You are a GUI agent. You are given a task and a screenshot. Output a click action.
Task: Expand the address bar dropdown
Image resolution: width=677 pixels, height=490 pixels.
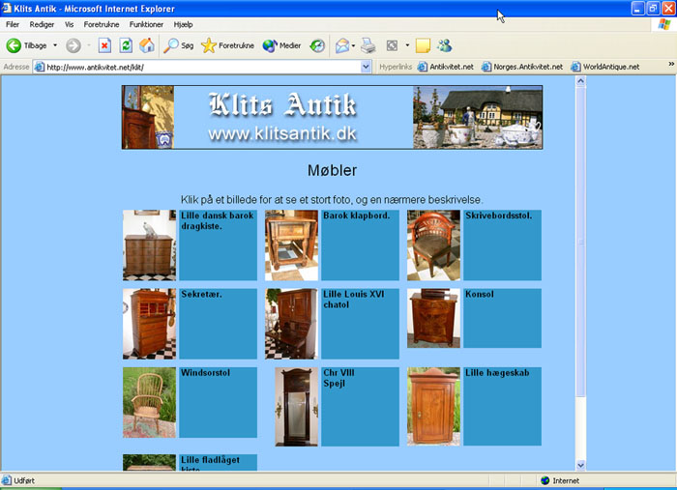pos(366,67)
